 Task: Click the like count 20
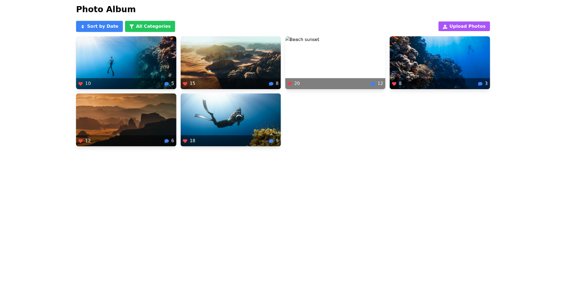[x=297, y=83]
